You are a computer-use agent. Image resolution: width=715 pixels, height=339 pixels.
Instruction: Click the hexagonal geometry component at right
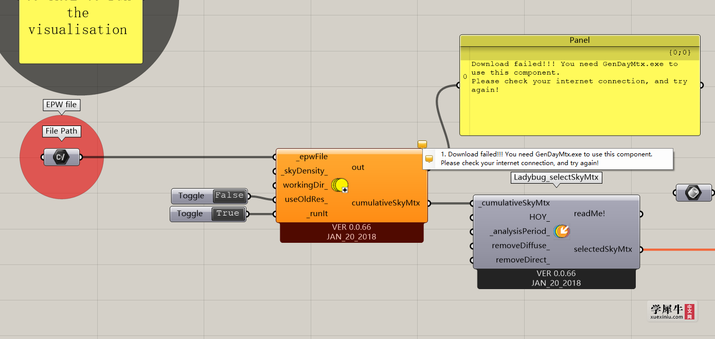coord(693,193)
